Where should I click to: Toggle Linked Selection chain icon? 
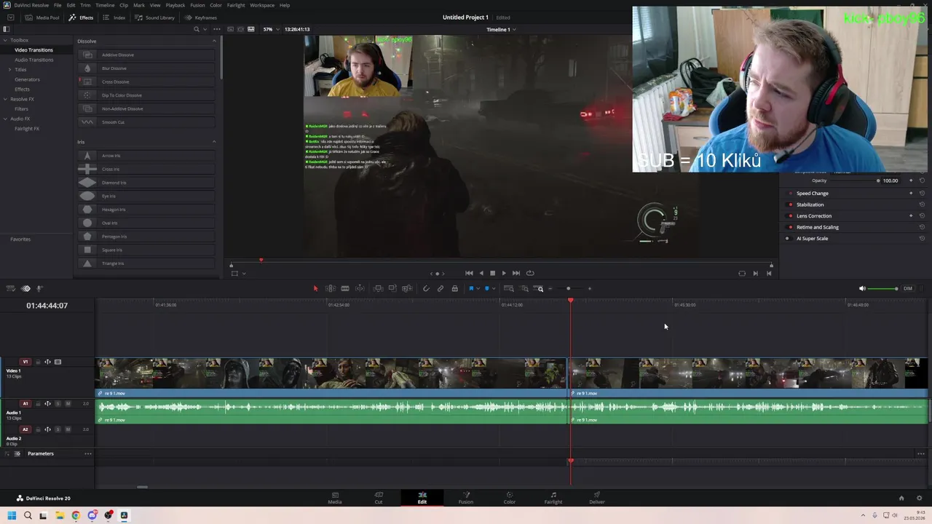[441, 288]
